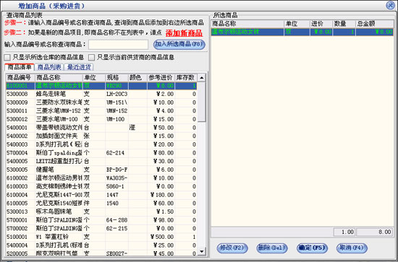Switch to the 最近进货 tab
Image resolution: width=398 pixels, height=262 pixels.
[x=79, y=67]
